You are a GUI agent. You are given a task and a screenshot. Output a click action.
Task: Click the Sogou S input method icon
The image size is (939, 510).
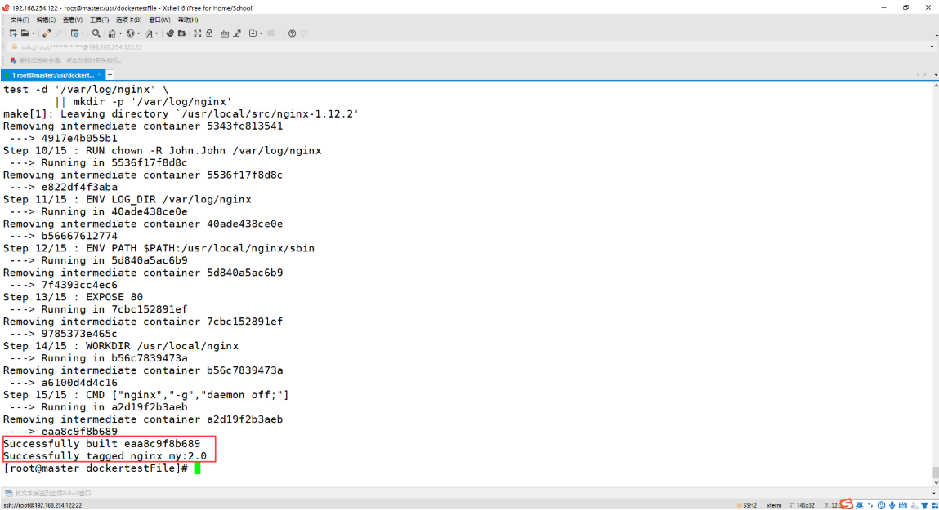[x=846, y=504]
